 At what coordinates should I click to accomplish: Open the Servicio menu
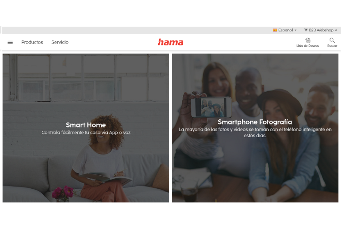click(60, 42)
